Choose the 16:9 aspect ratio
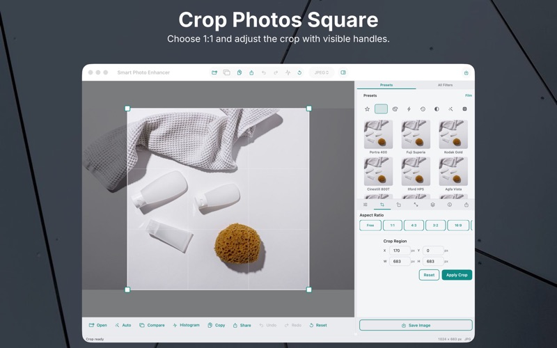 (x=458, y=226)
